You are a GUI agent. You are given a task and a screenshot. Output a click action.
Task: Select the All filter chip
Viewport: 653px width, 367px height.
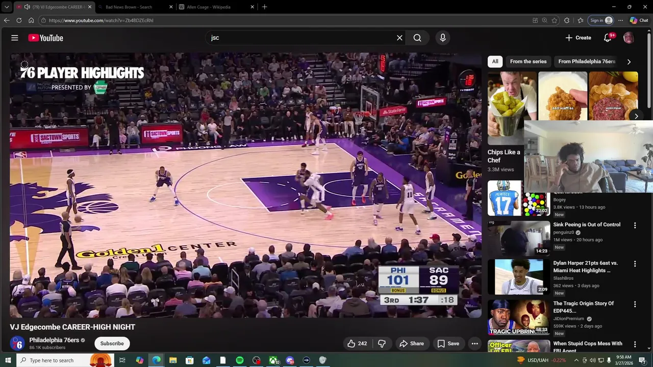[495, 62]
